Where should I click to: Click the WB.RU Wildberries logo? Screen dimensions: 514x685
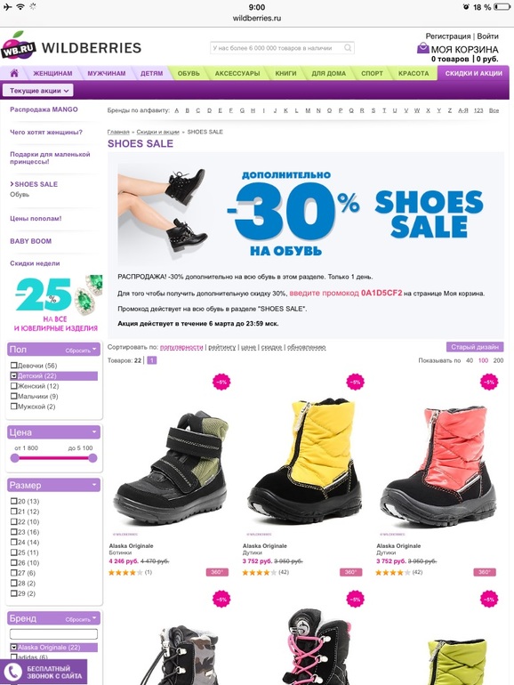[x=71, y=46]
